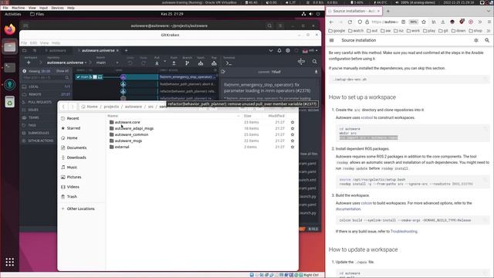
Task: Go back in the Files window
Action: point(63,107)
